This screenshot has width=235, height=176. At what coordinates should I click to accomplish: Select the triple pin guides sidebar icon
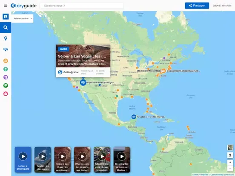tap(6, 49)
